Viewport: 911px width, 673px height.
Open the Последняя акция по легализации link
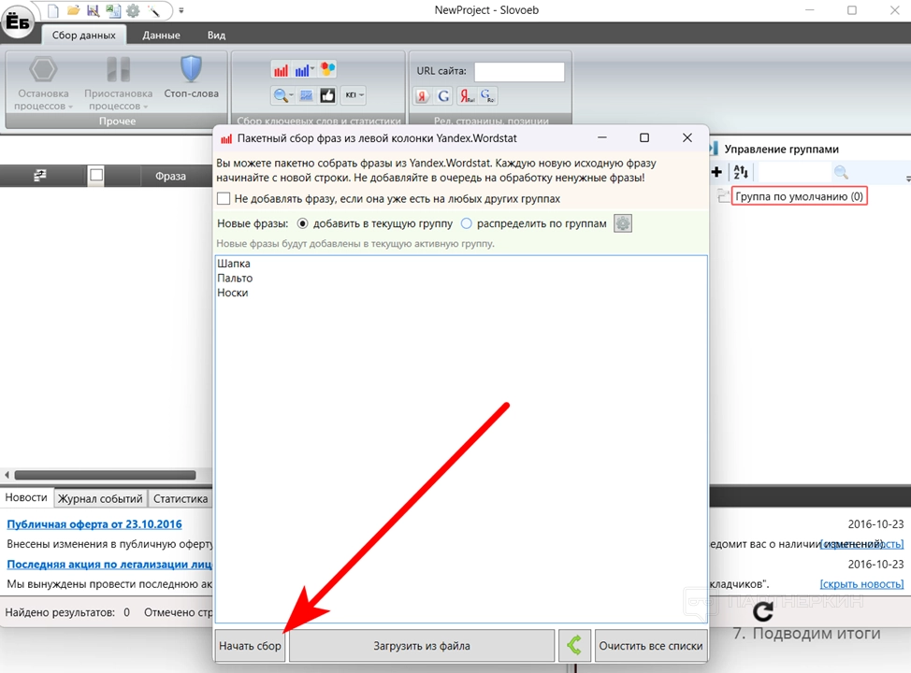point(109,565)
